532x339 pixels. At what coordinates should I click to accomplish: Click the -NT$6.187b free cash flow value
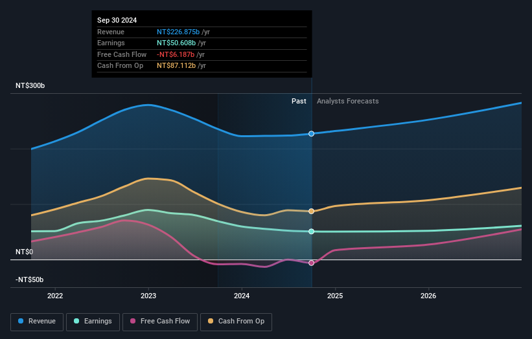(176, 54)
